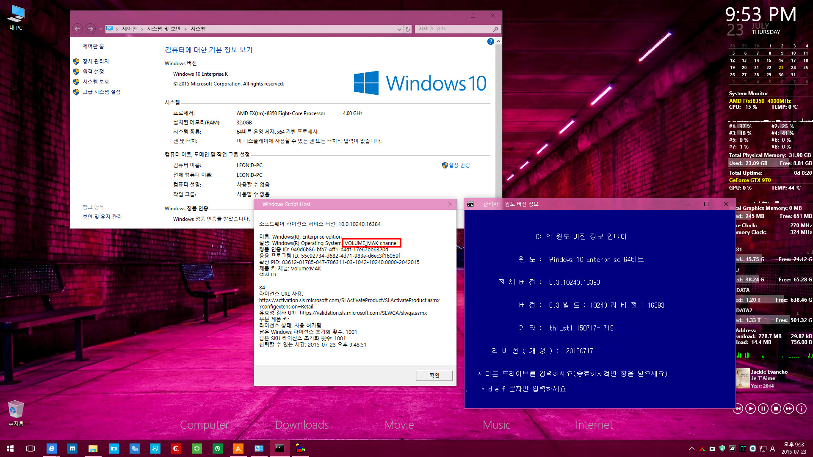Close the Windows Script Host dialog
Screen dimensions: 813x457
(450, 204)
